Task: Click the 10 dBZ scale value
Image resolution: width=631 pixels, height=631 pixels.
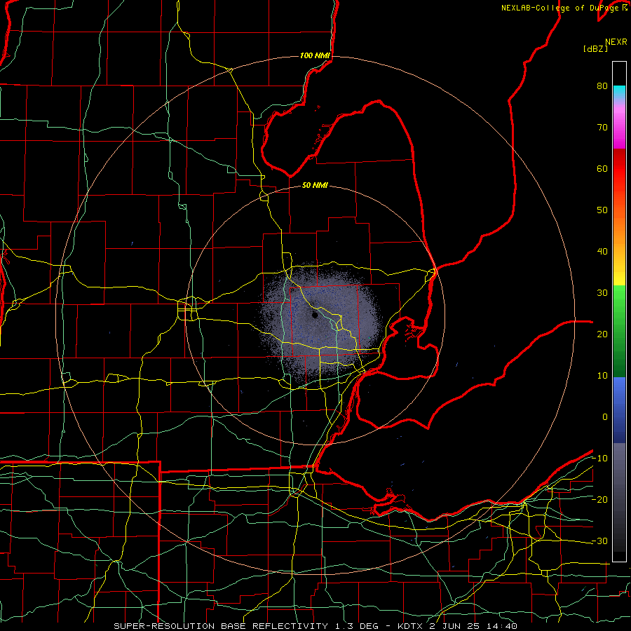Action: pos(602,376)
